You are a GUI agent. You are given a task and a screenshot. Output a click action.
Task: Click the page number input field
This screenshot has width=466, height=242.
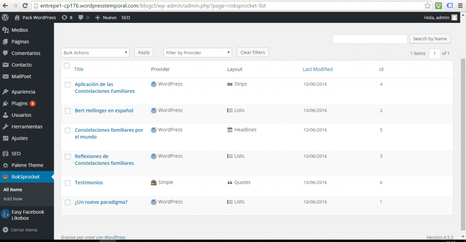pos(435,53)
